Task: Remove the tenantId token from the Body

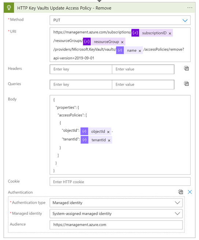Action: (x=109, y=140)
